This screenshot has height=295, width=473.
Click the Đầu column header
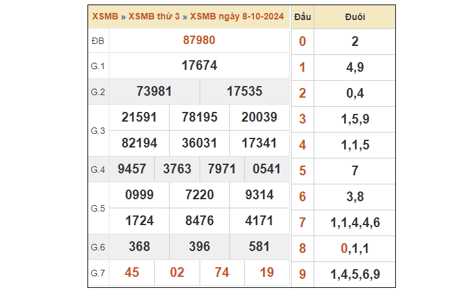[x=302, y=17]
